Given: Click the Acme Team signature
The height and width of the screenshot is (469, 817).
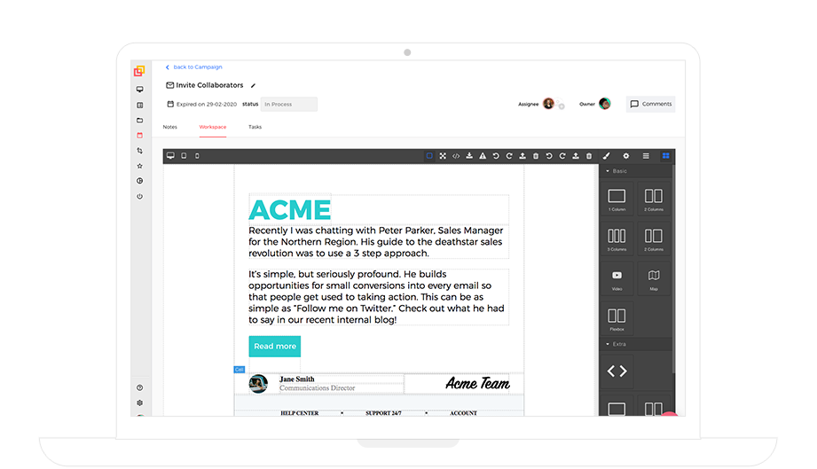Looking at the screenshot, I should [x=478, y=384].
